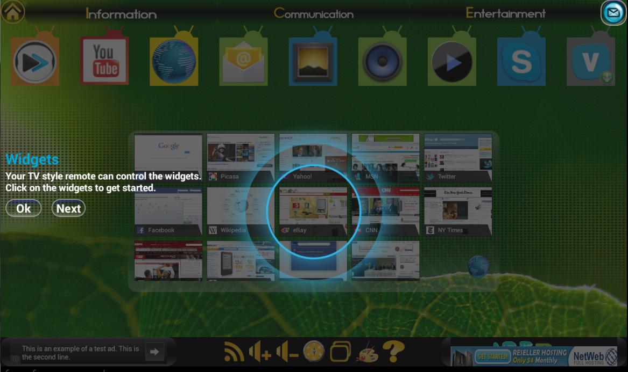The width and height of the screenshot is (628, 372).
Task: Open the Wikipedia widget
Action: [241, 212]
